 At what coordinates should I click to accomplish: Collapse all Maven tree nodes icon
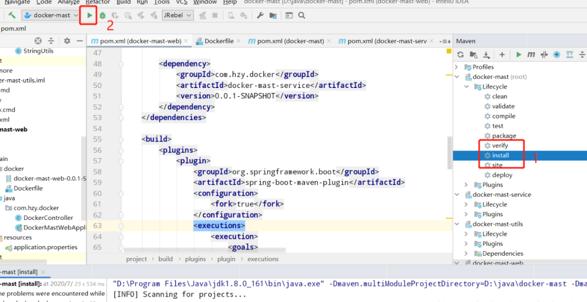tap(582, 55)
